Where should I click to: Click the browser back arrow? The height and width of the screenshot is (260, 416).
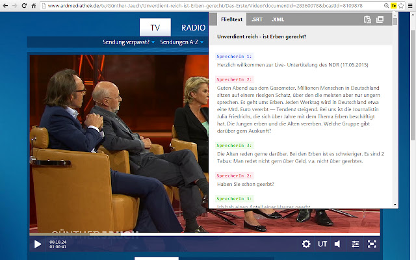[6, 5]
